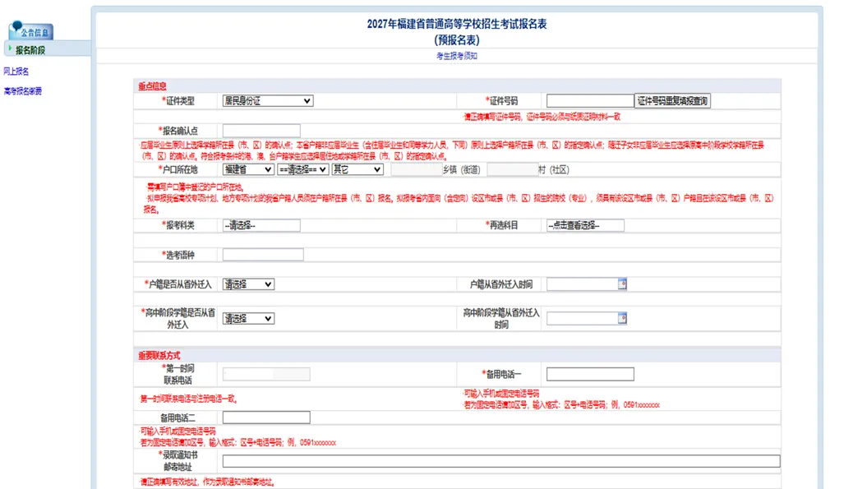This screenshot has width=844, height=489.
Task: Open the 其它 district dropdown
Action: click(x=357, y=169)
